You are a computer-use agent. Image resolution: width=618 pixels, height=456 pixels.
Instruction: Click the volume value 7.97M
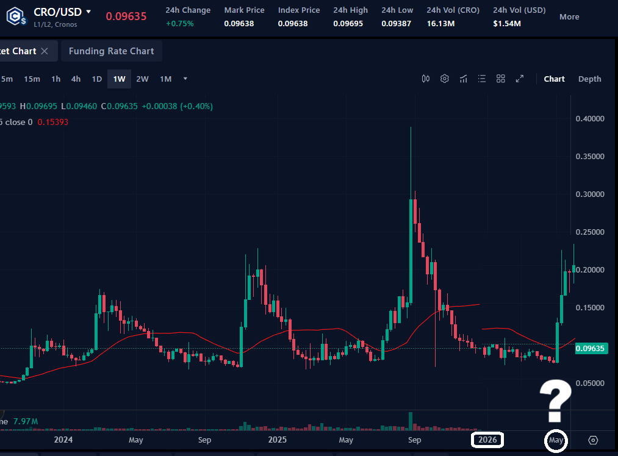click(26, 421)
